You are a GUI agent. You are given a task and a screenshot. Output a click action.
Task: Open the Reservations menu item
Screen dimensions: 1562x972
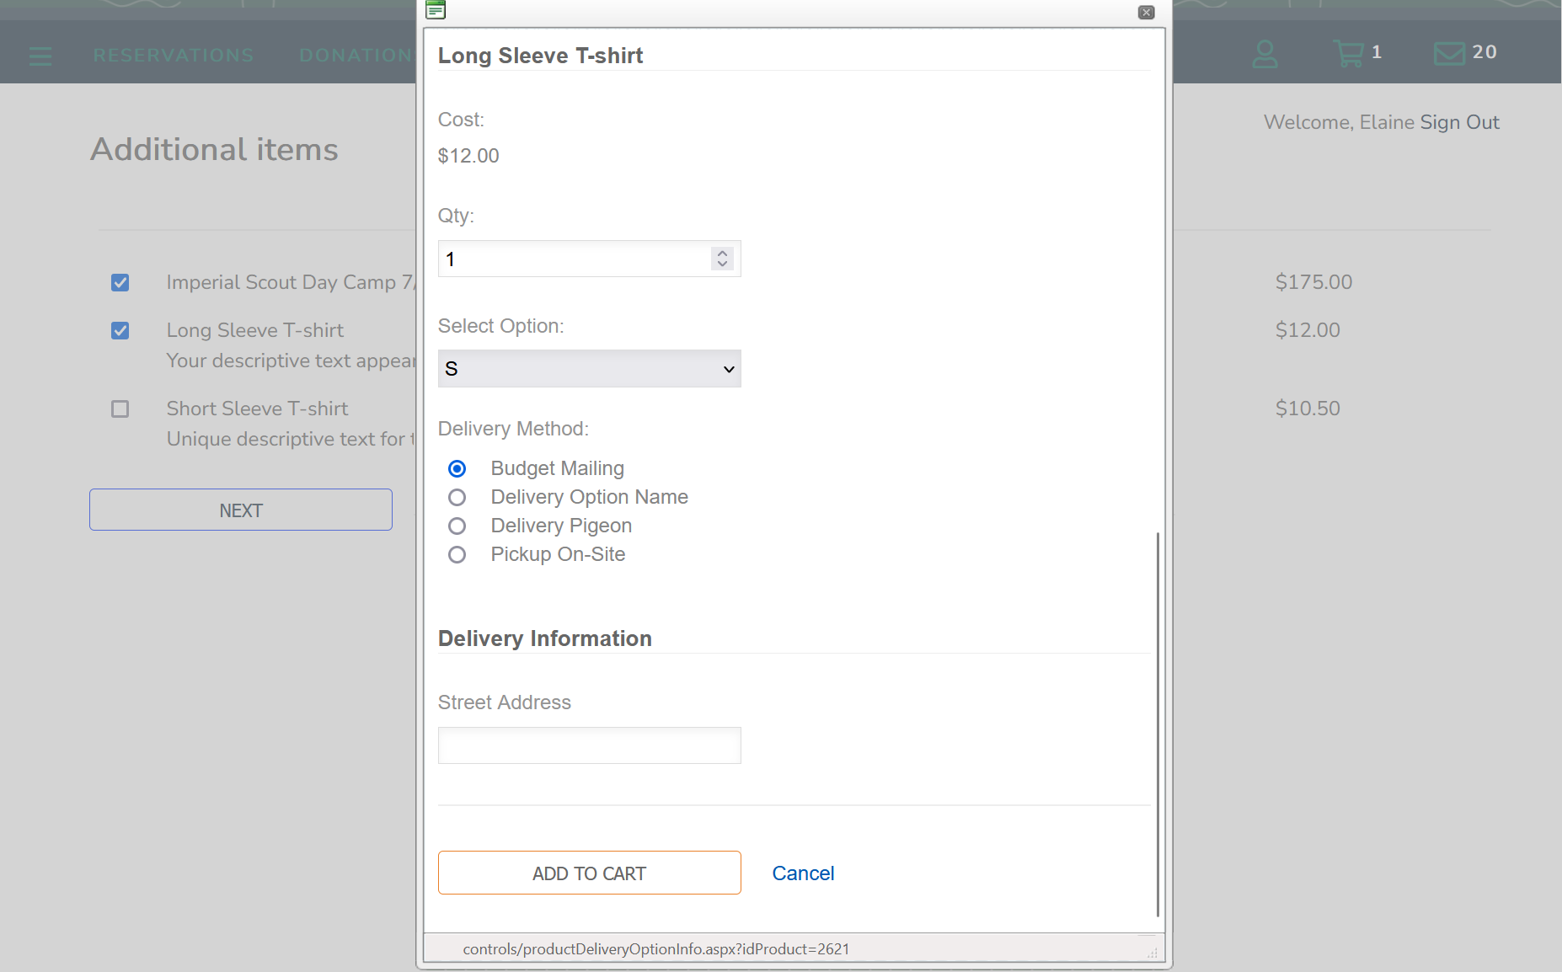point(174,56)
